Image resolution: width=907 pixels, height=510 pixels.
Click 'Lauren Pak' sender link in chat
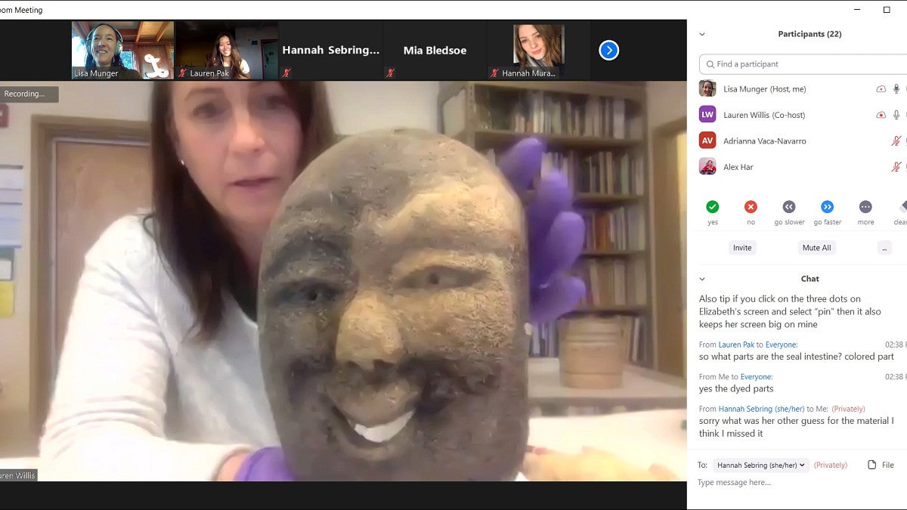[x=736, y=345]
